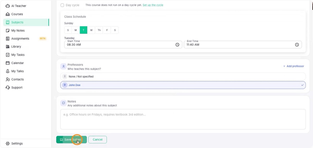Click the Class Schedule heading
Image resolution: width=313 pixels, height=148 pixels.
(x=75, y=17)
